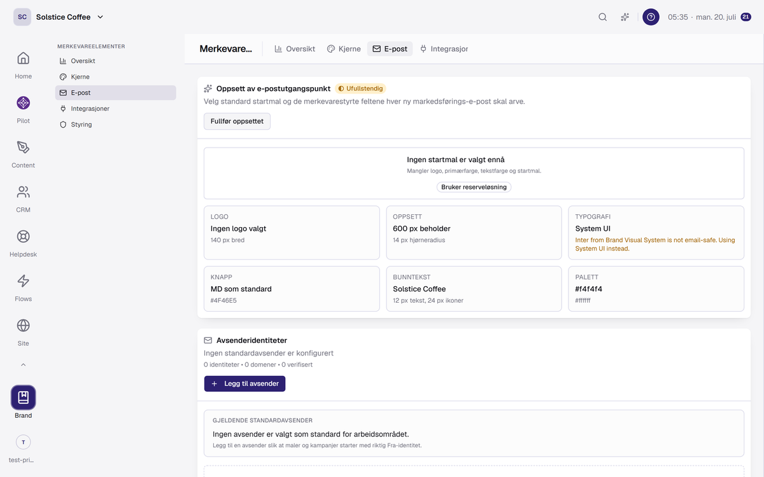Switch to the Integrasjoner tab

tap(444, 49)
